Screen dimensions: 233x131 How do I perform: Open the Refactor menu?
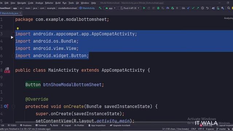(49, 3)
